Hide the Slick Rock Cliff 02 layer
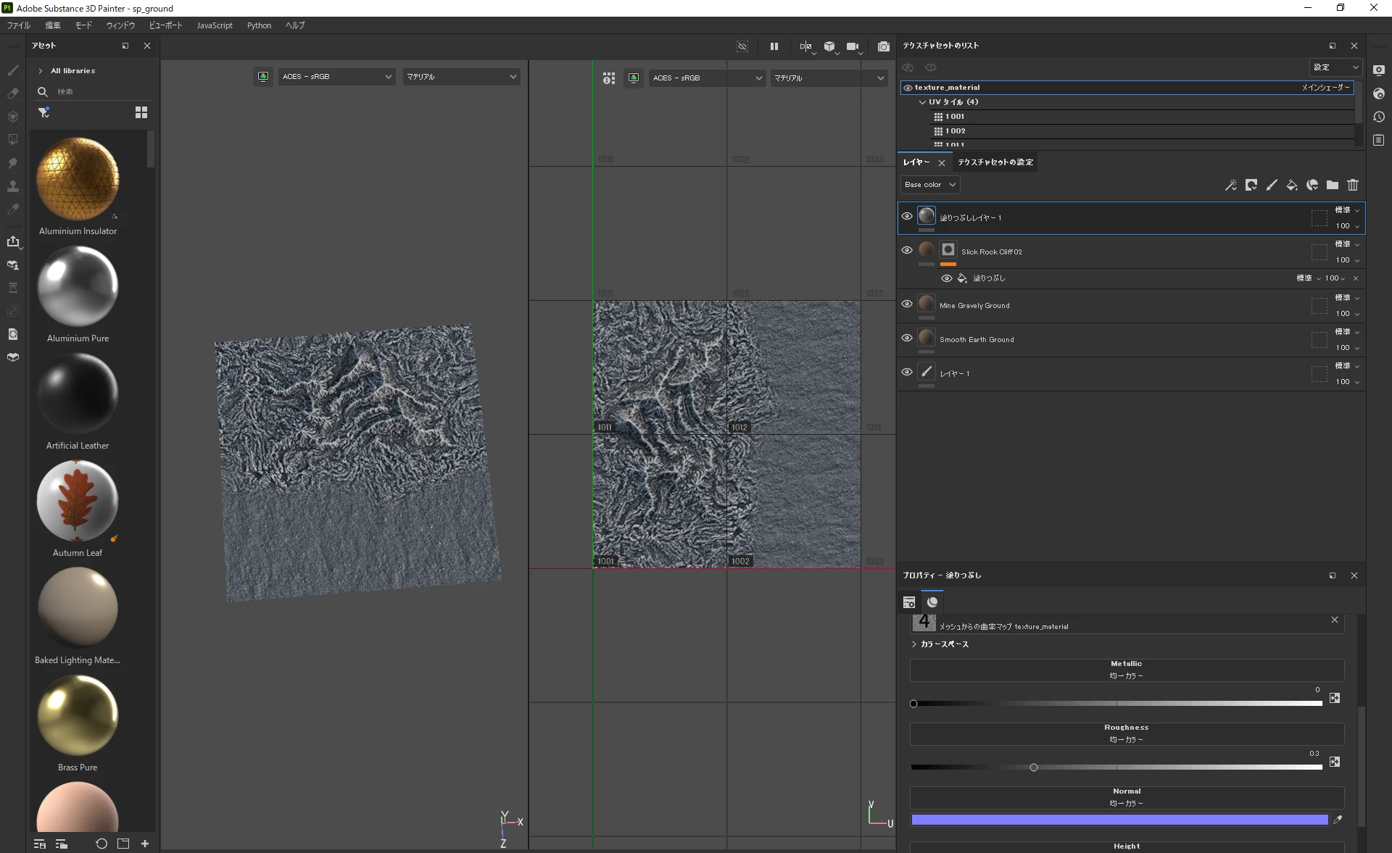The height and width of the screenshot is (853, 1392). tap(906, 251)
